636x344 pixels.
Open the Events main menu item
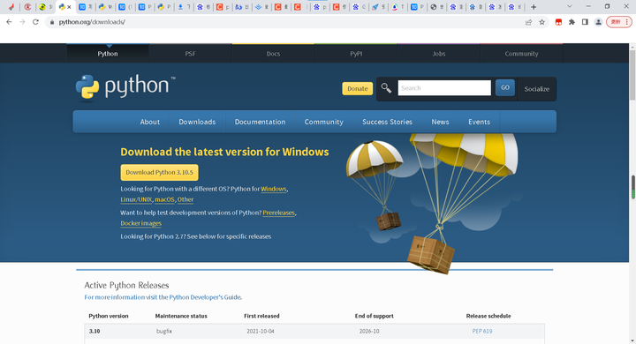pyautogui.click(x=479, y=122)
